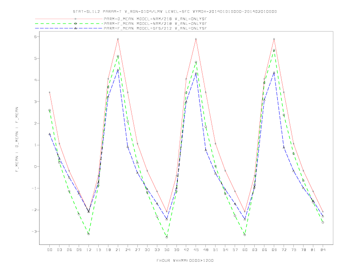Click x-axis tick label 69

click(274, 250)
